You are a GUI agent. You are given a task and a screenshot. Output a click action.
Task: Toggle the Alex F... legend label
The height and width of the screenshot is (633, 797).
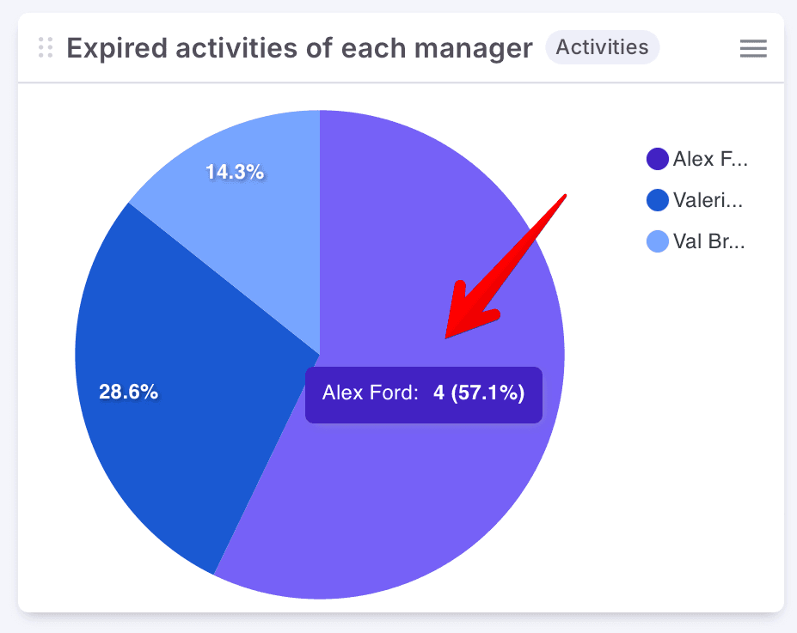pyautogui.click(x=710, y=159)
